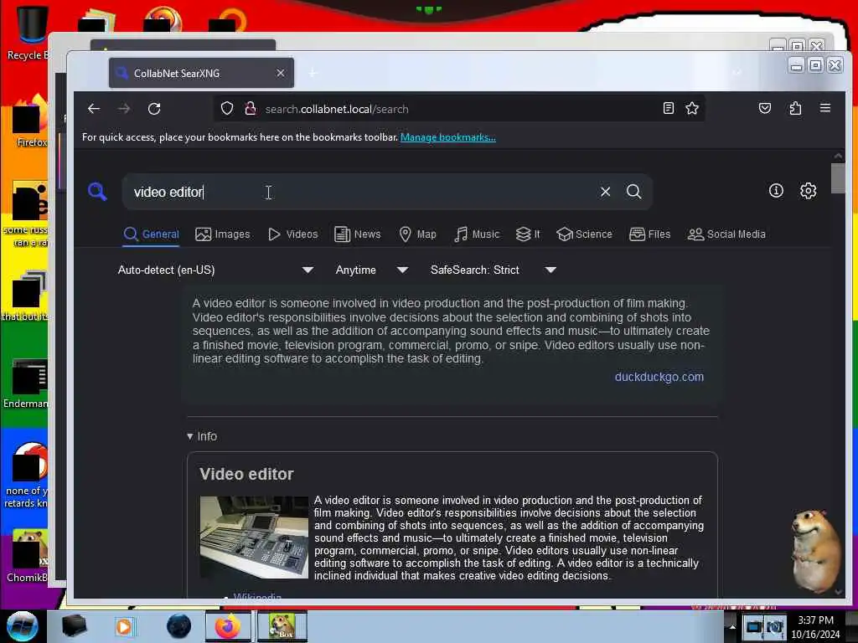
Task: Show hidden tray icons arrow
Action: pyautogui.click(x=732, y=626)
